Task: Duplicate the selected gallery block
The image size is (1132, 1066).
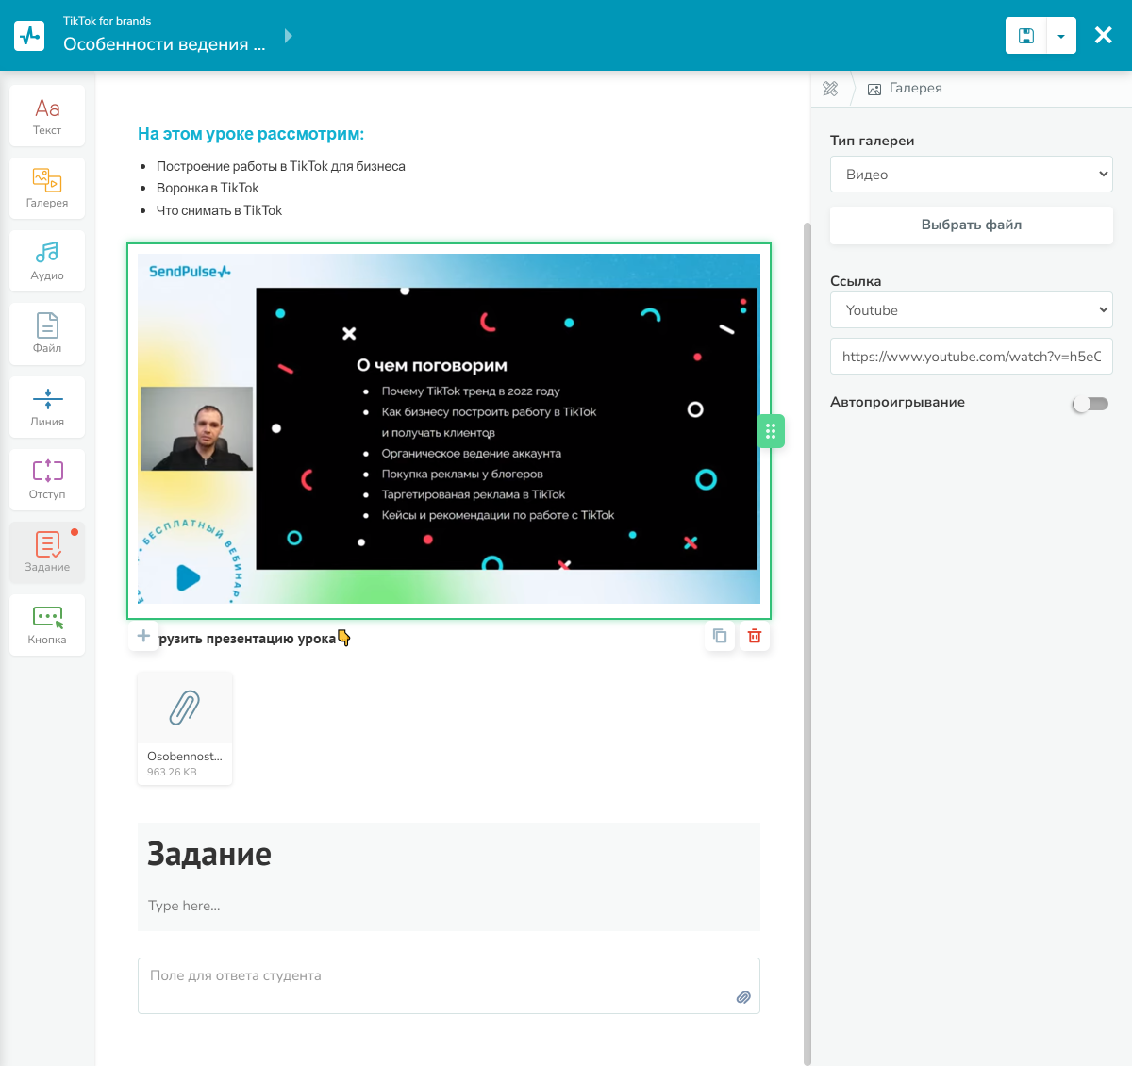Action: click(x=720, y=636)
